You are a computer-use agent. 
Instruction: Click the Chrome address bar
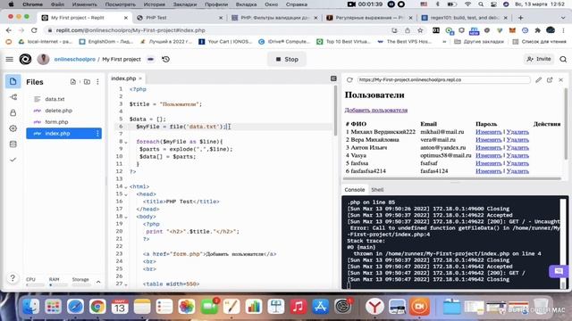pyautogui.click(x=219, y=30)
